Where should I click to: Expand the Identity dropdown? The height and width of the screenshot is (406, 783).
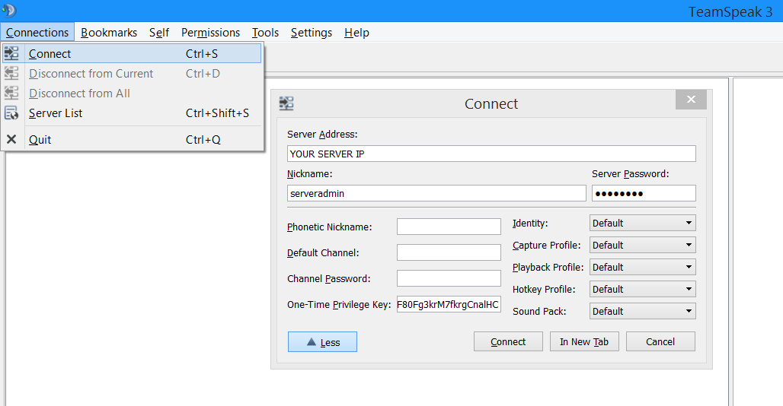coord(643,223)
